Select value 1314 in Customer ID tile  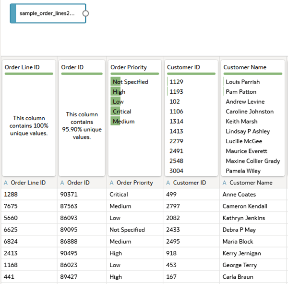(176, 122)
